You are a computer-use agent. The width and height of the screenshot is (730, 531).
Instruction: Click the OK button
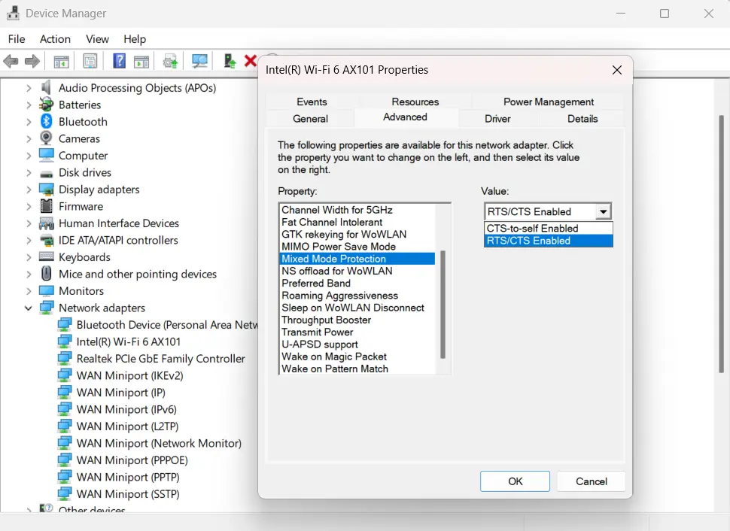(515, 481)
